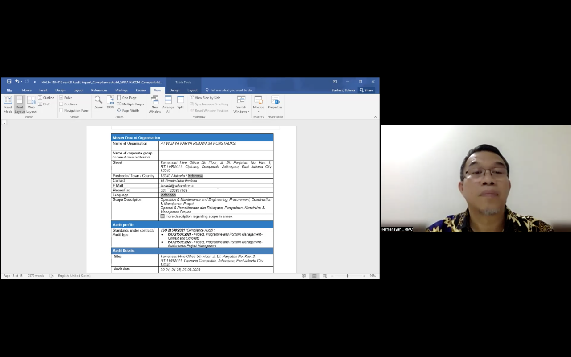
Task: Open the Macros dropdown
Action: point(259,105)
